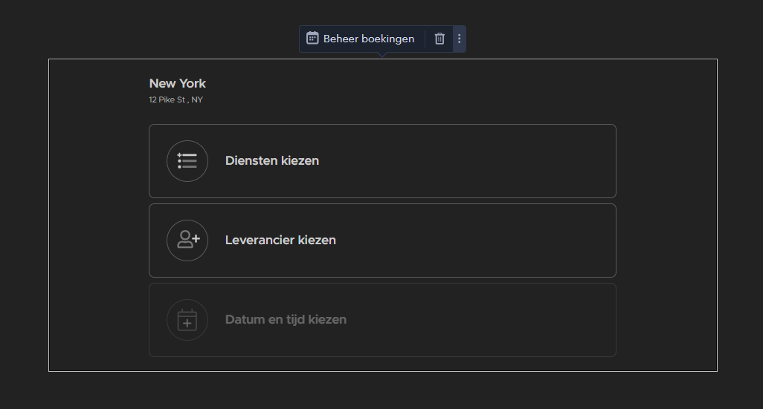Viewport: 763px width, 409px height.
Task: Click the calendar-plus icon for Datum en tijd
Action: coord(187,319)
